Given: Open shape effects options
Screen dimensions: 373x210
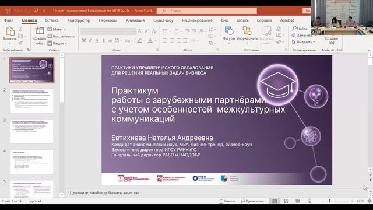Looking at the screenshot, I should 279,41.
